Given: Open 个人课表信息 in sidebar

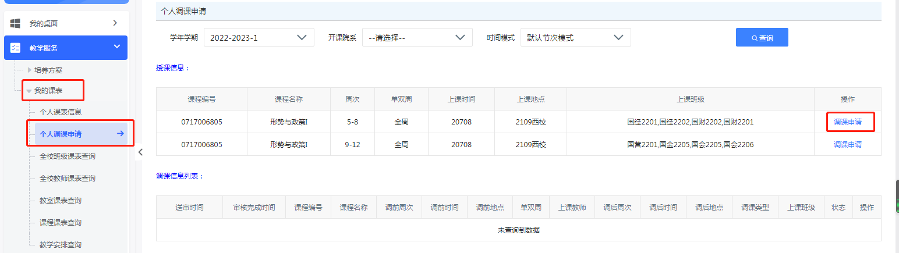Looking at the screenshot, I should (61, 112).
